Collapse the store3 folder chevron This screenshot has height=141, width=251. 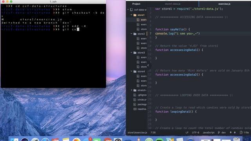131,52
